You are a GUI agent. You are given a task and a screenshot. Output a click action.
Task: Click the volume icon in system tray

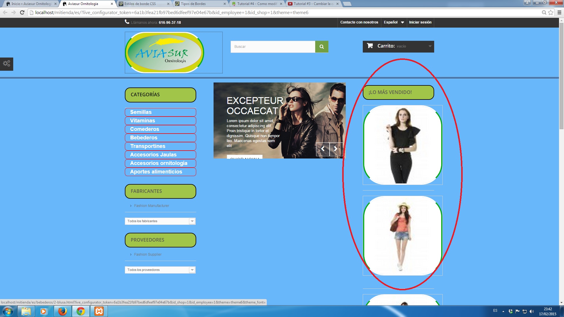coord(531,311)
